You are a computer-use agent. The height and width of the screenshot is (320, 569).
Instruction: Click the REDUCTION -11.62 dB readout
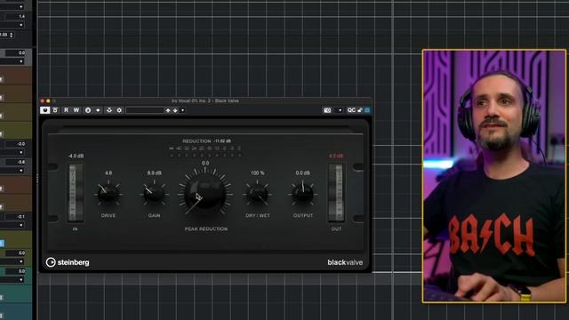206,140
